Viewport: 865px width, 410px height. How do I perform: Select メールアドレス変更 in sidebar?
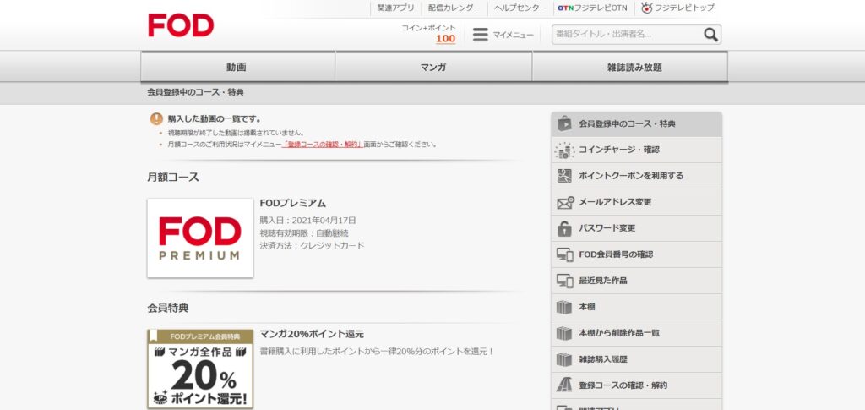coord(637,202)
